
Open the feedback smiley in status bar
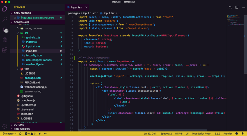[x=237, y=134]
